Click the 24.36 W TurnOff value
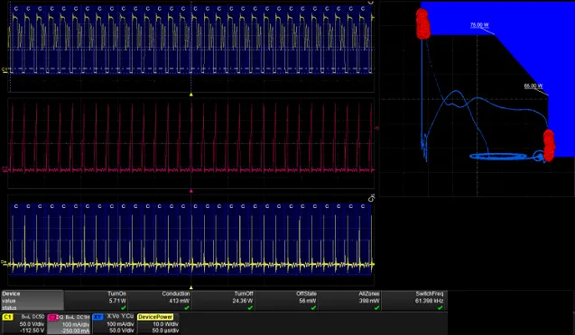 click(243, 301)
